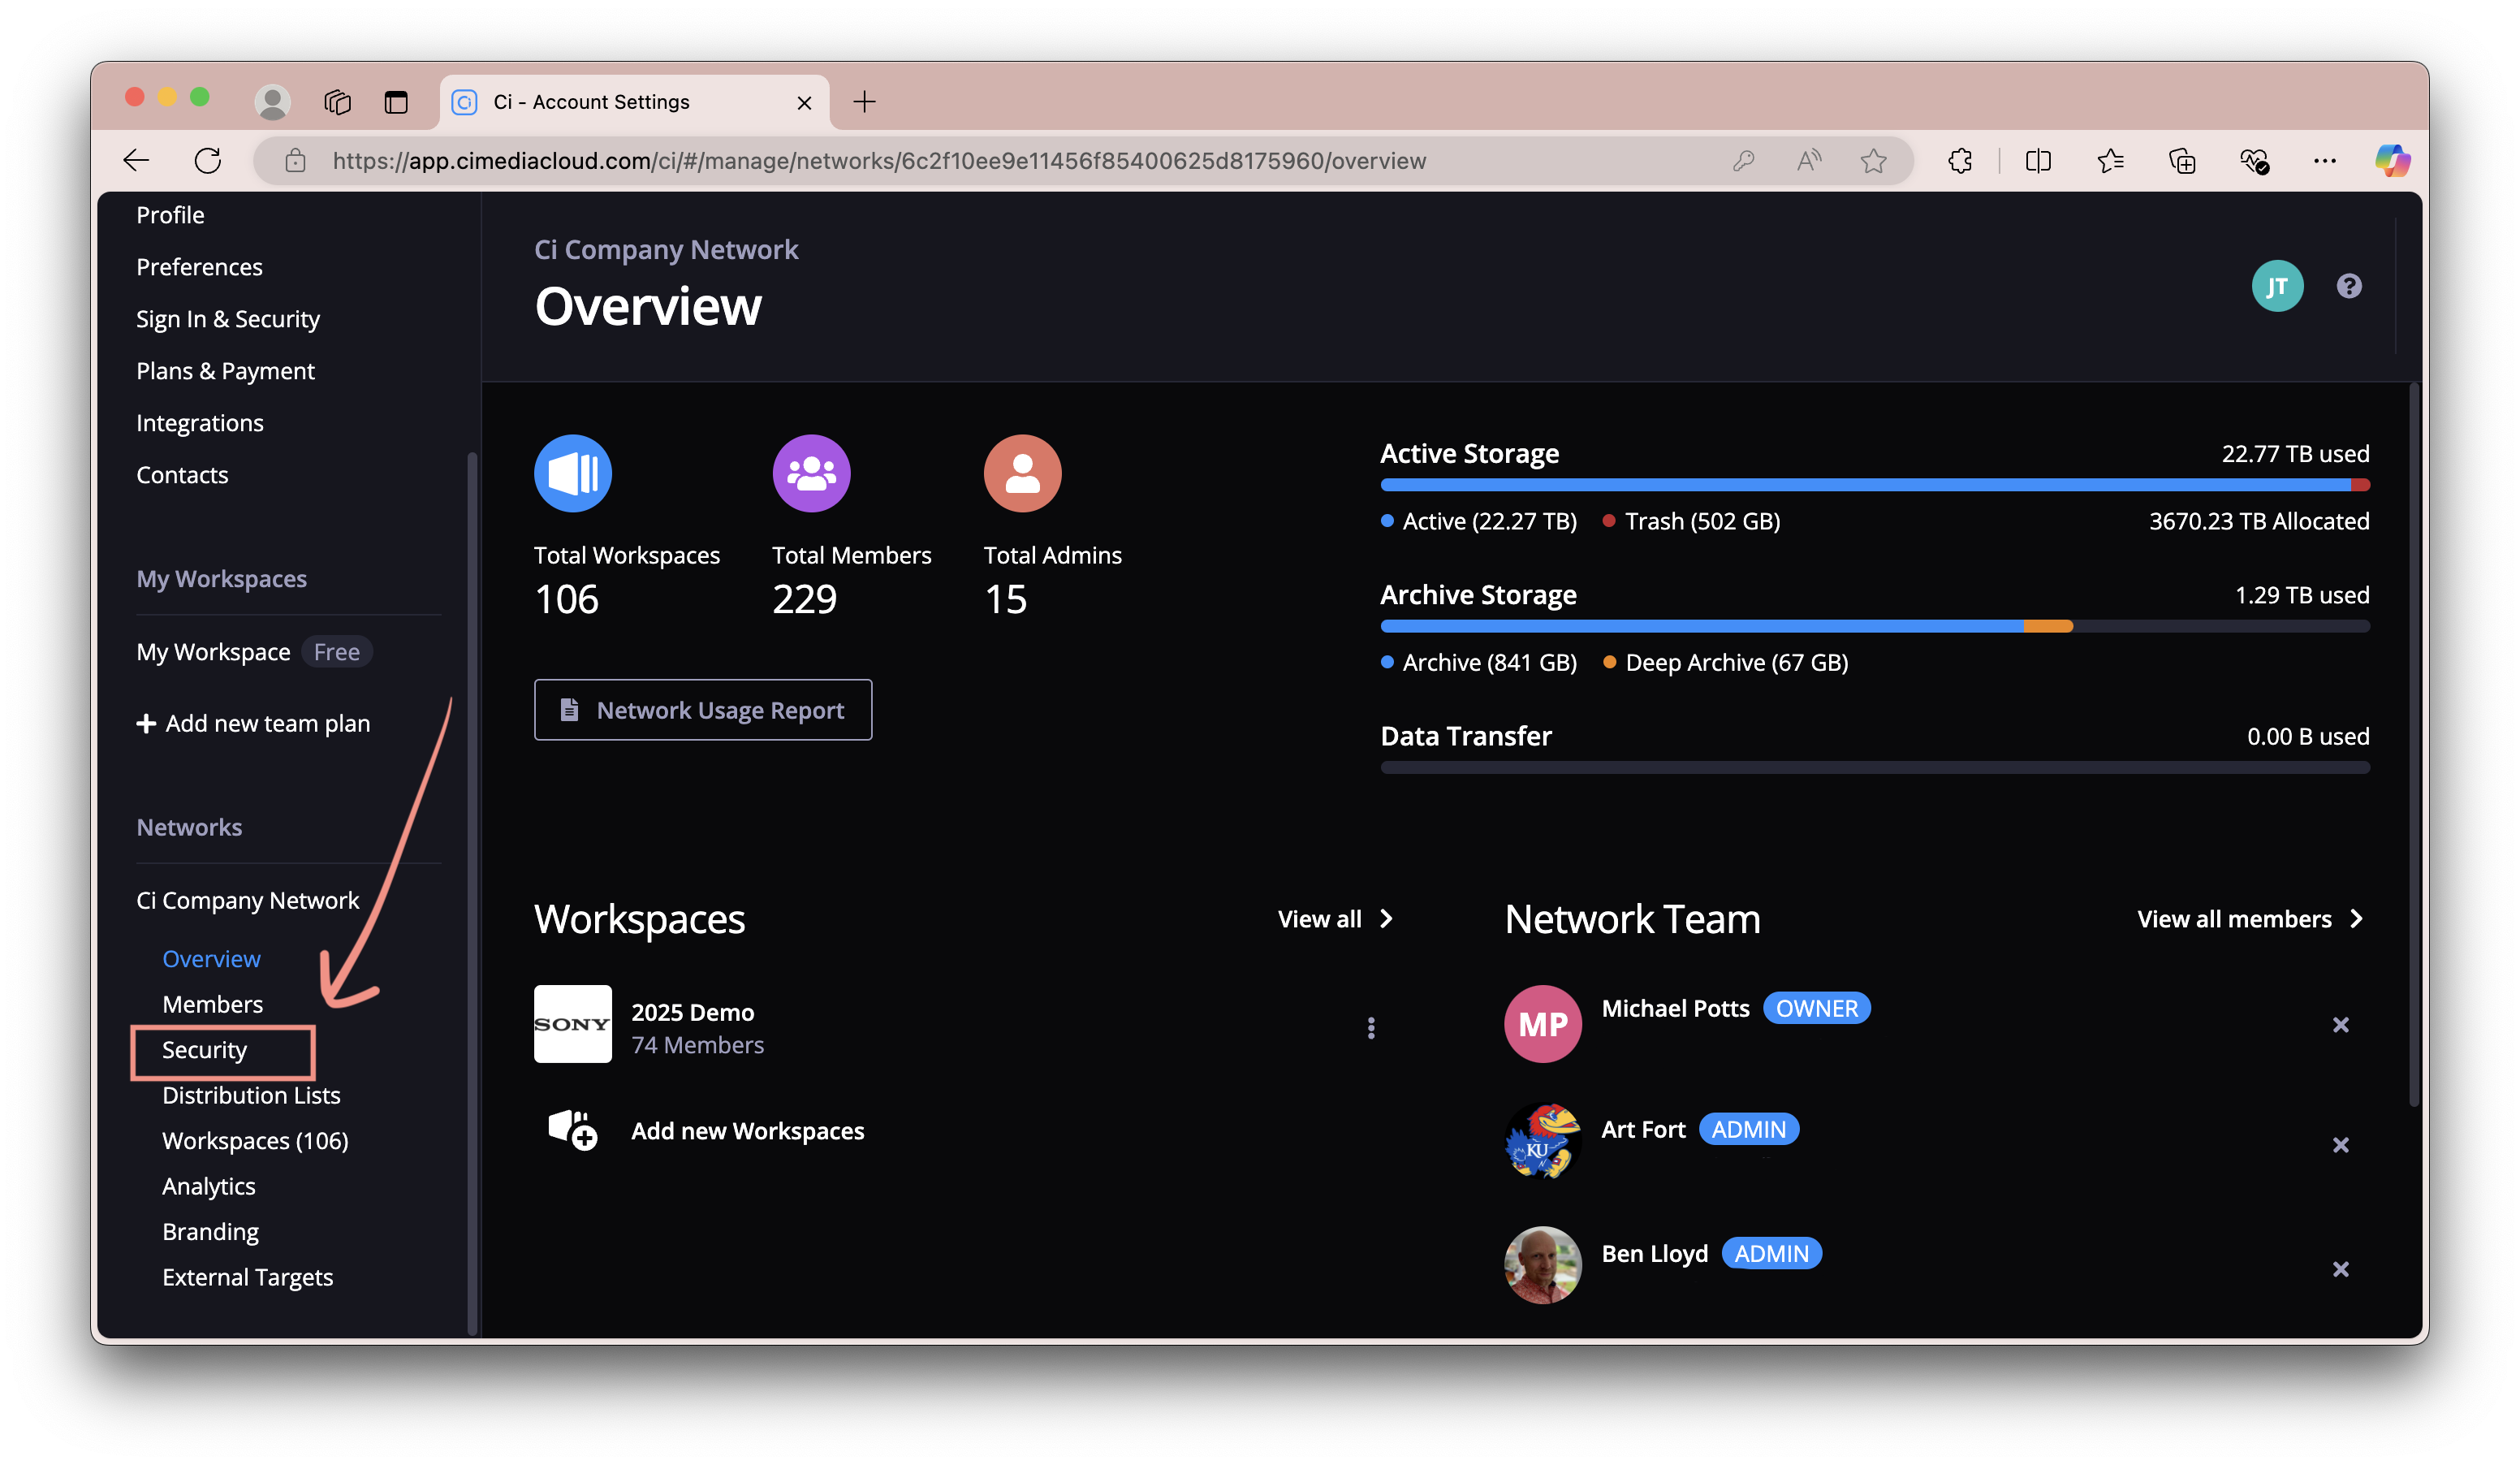This screenshot has width=2520, height=1465.
Task: Open the browser Extensions puzzle icon
Action: pos(1961,161)
